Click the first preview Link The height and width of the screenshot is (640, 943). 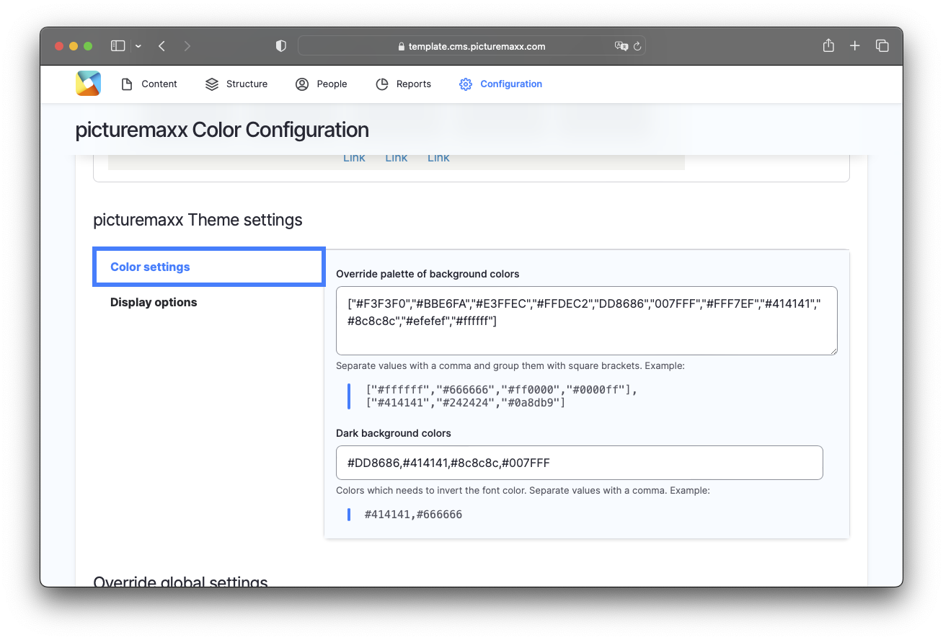[354, 159]
